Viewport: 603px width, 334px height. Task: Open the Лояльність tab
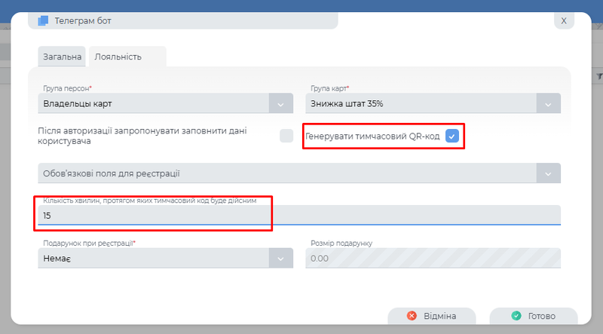click(x=118, y=57)
